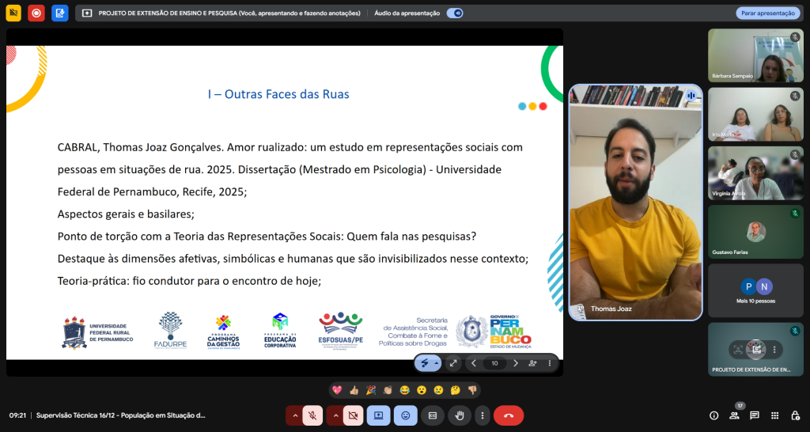Send the thumbs up emoji reaction
Viewport: 810px width, 432px height.
pyautogui.click(x=354, y=390)
